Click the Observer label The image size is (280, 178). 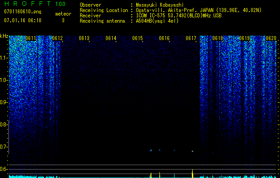[x=90, y=5]
